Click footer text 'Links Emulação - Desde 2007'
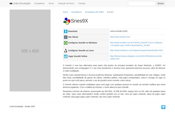The height and width of the screenshot is (131, 175). 22,106
